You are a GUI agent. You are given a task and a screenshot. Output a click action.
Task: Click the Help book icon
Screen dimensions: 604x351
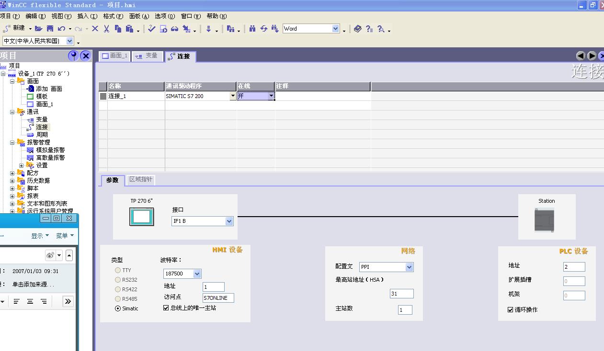click(x=358, y=29)
